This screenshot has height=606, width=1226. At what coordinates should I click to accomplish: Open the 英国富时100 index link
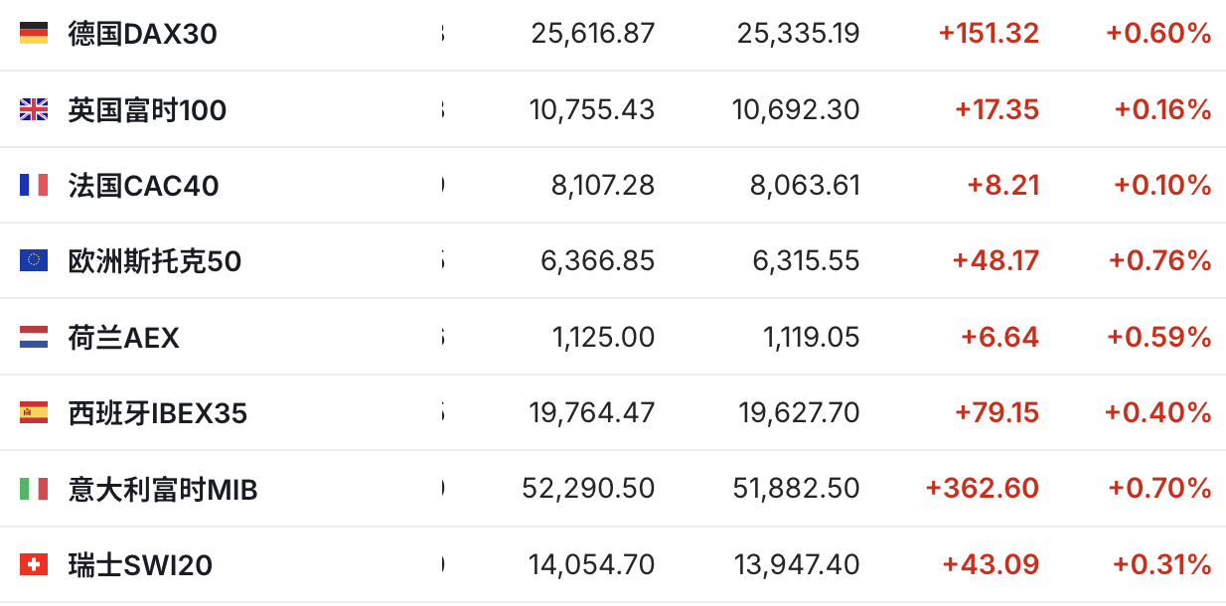[x=147, y=109]
